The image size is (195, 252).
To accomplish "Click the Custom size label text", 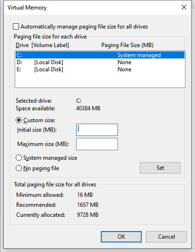I will tap(39, 120).
